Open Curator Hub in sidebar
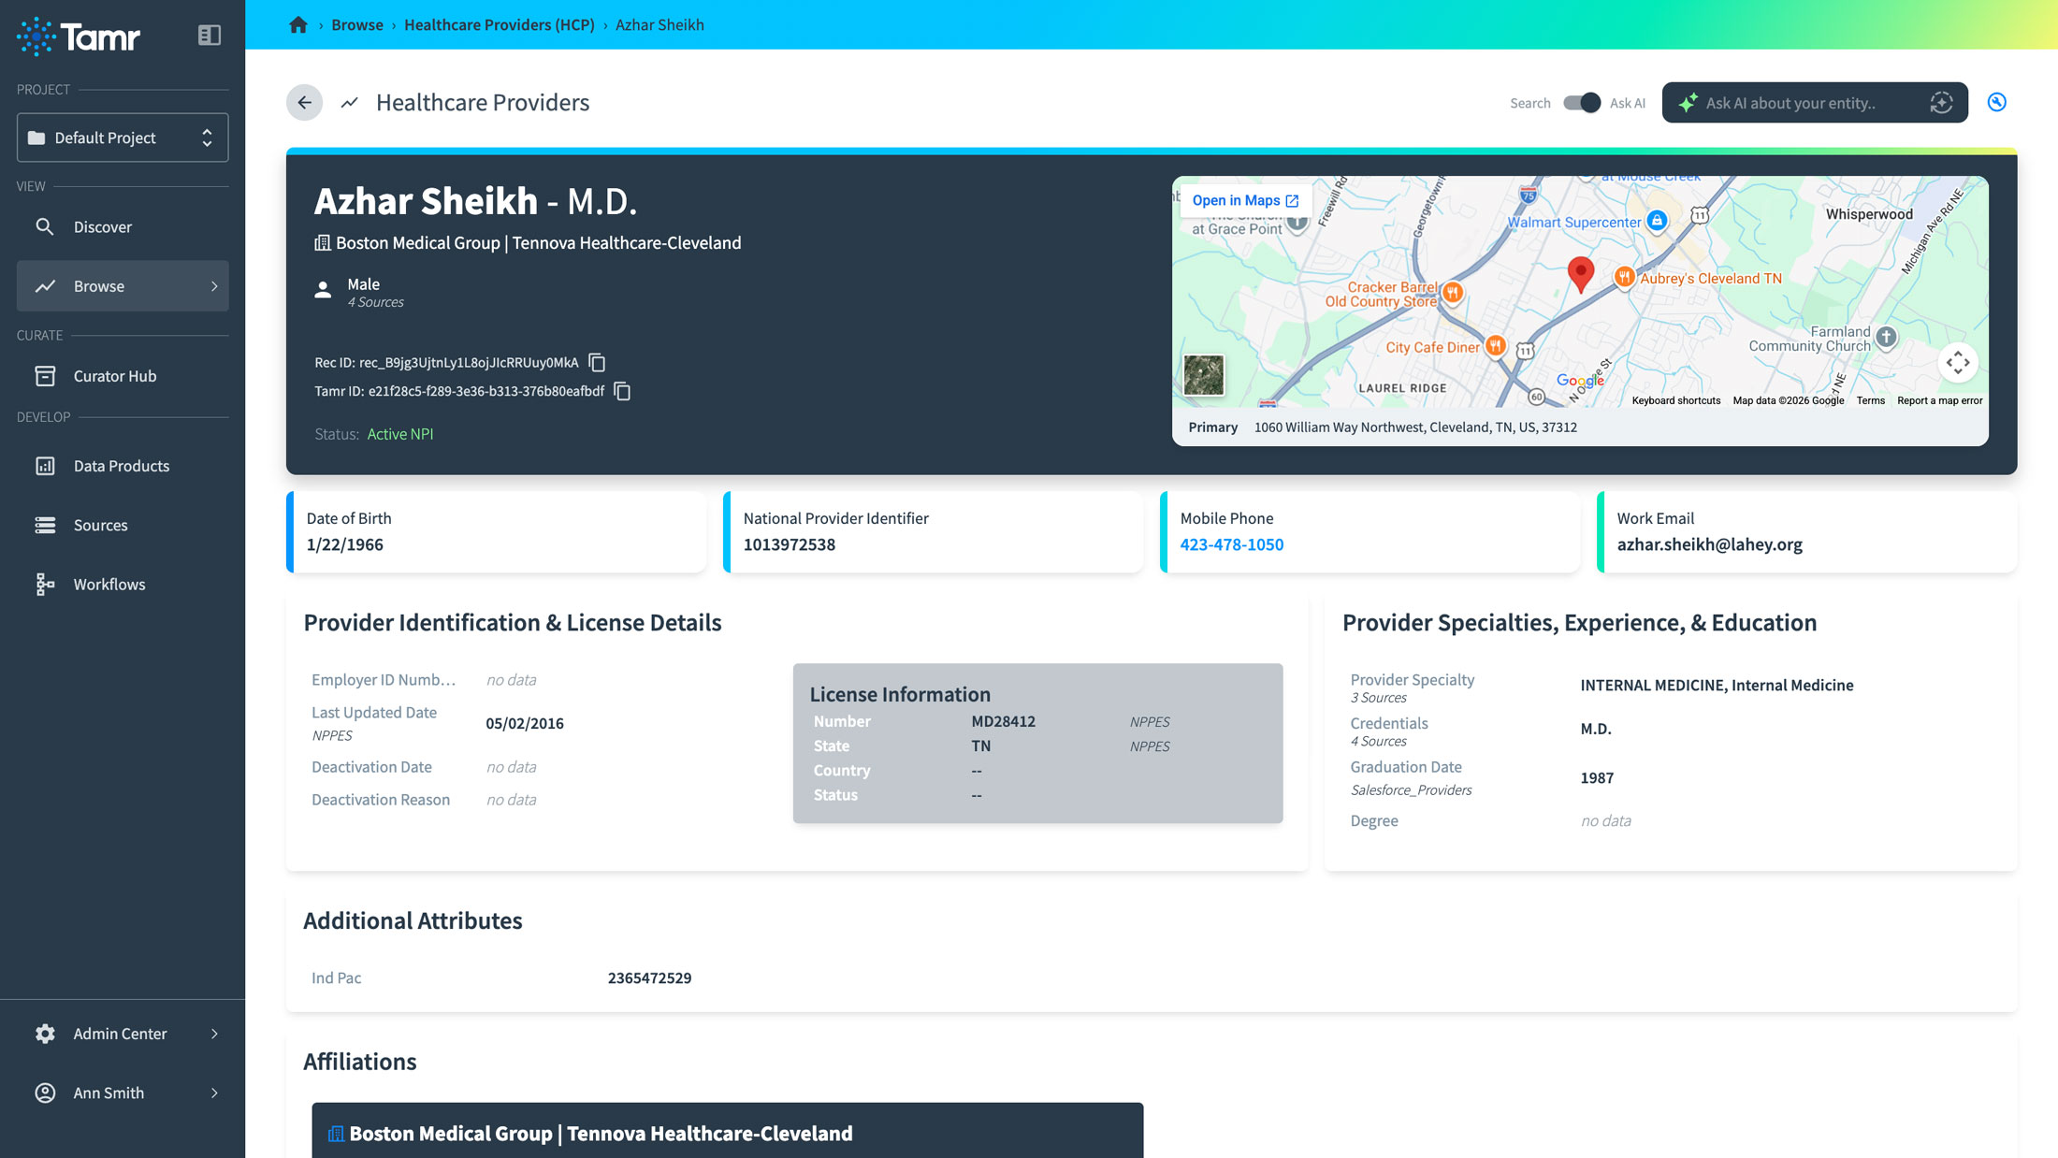 pyautogui.click(x=115, y=376)
